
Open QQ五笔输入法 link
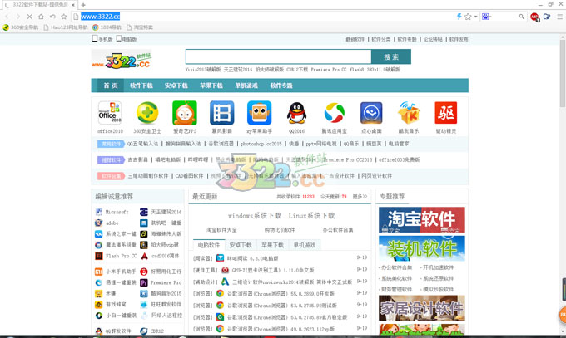coord(142,144)
